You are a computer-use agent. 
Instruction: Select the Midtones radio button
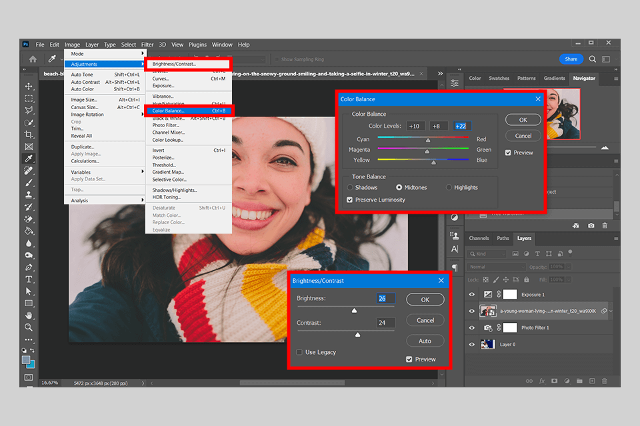pyautogui.click(x=399, y=188)
